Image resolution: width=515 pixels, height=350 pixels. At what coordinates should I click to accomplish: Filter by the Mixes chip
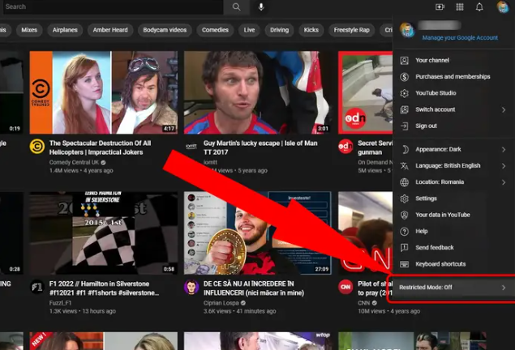pyautogui.click(x=29, y=30)
